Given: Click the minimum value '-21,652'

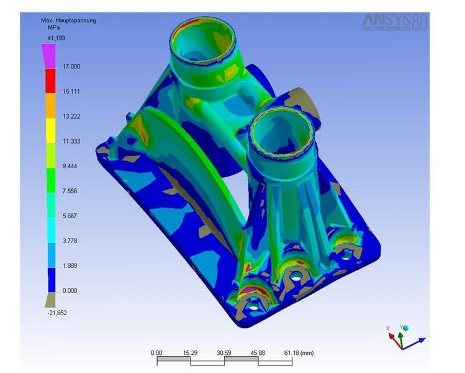Looking at the screenshot, I should point(57,313).
